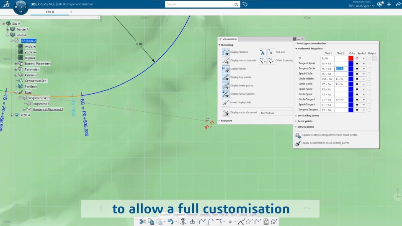Open the compass play button
402x226 pixels.
[x=21, y=7]
